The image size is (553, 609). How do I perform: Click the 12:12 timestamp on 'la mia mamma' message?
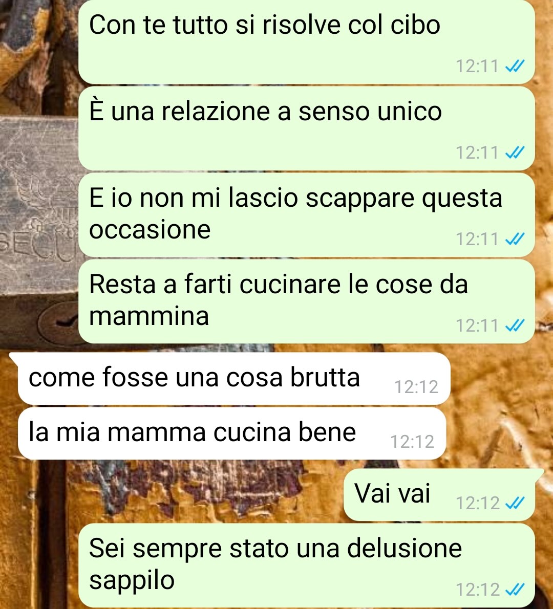412,442
